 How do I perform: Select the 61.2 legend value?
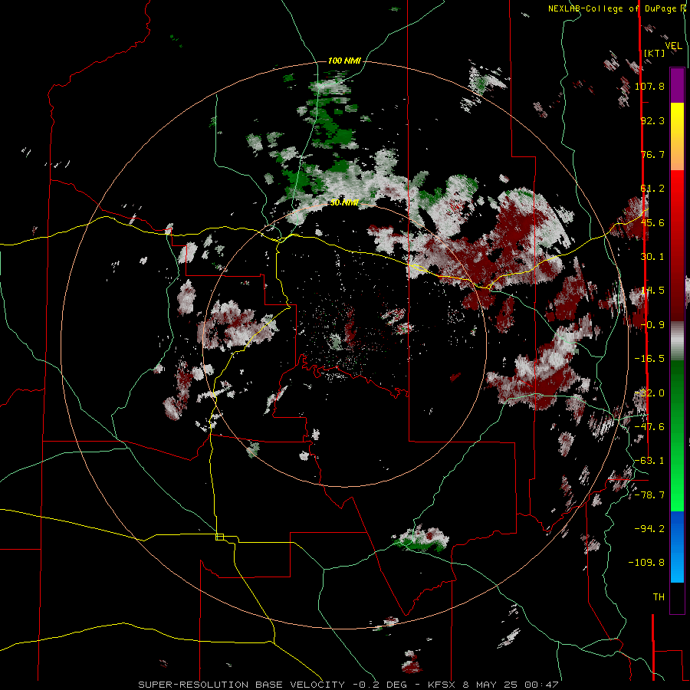(652, 189)
